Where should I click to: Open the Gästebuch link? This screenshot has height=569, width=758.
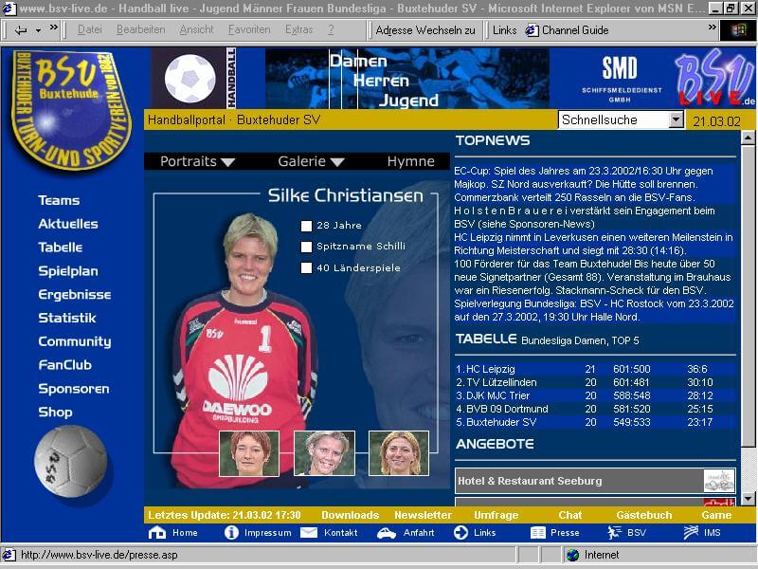644,515
